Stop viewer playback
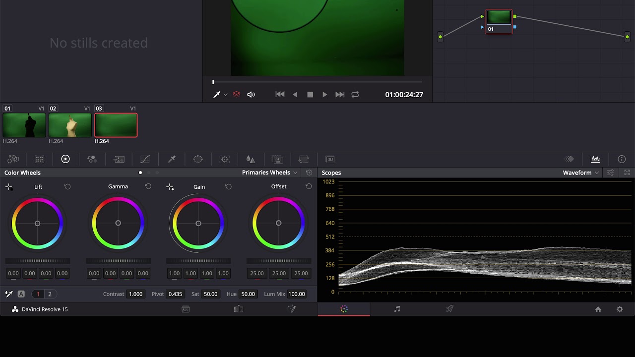This screenshot has height=357, width=635. tap(310, 95)
